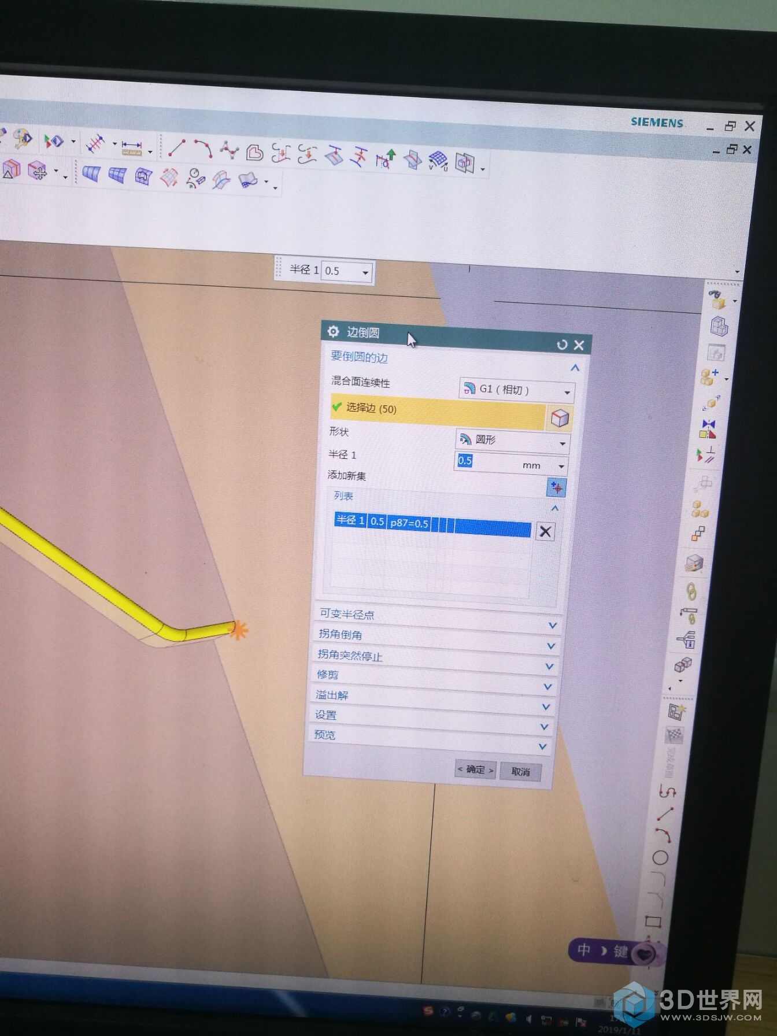The height and width of the screenshot is (1036, 777).
Task: Click the assembly structure cube icon in side toolbar
Action: (x=719, y=327)
